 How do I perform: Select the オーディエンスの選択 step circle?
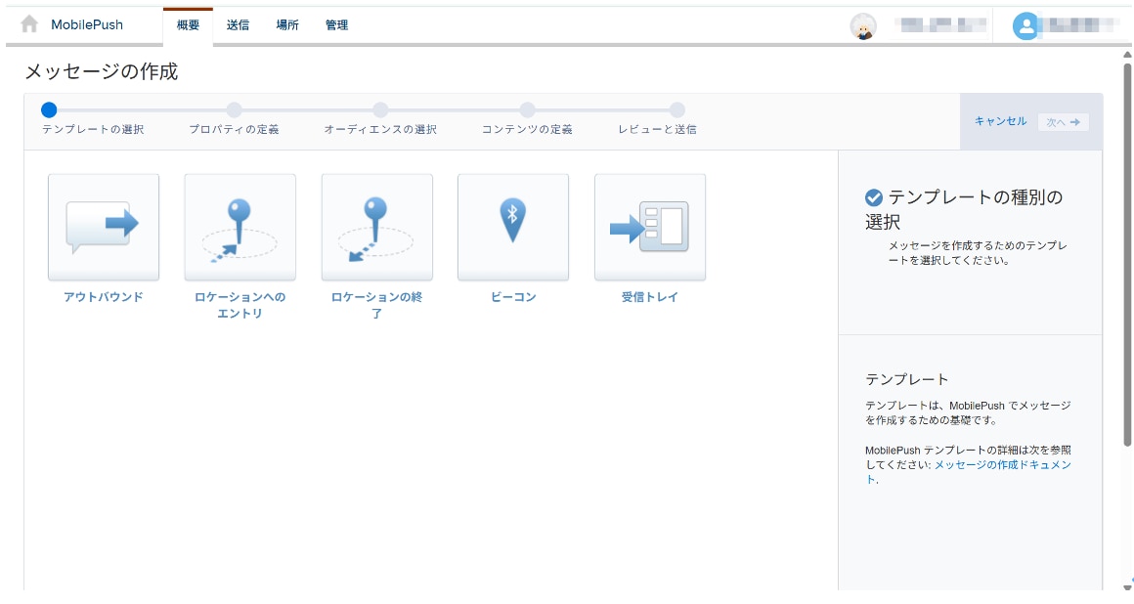(380, 110)
